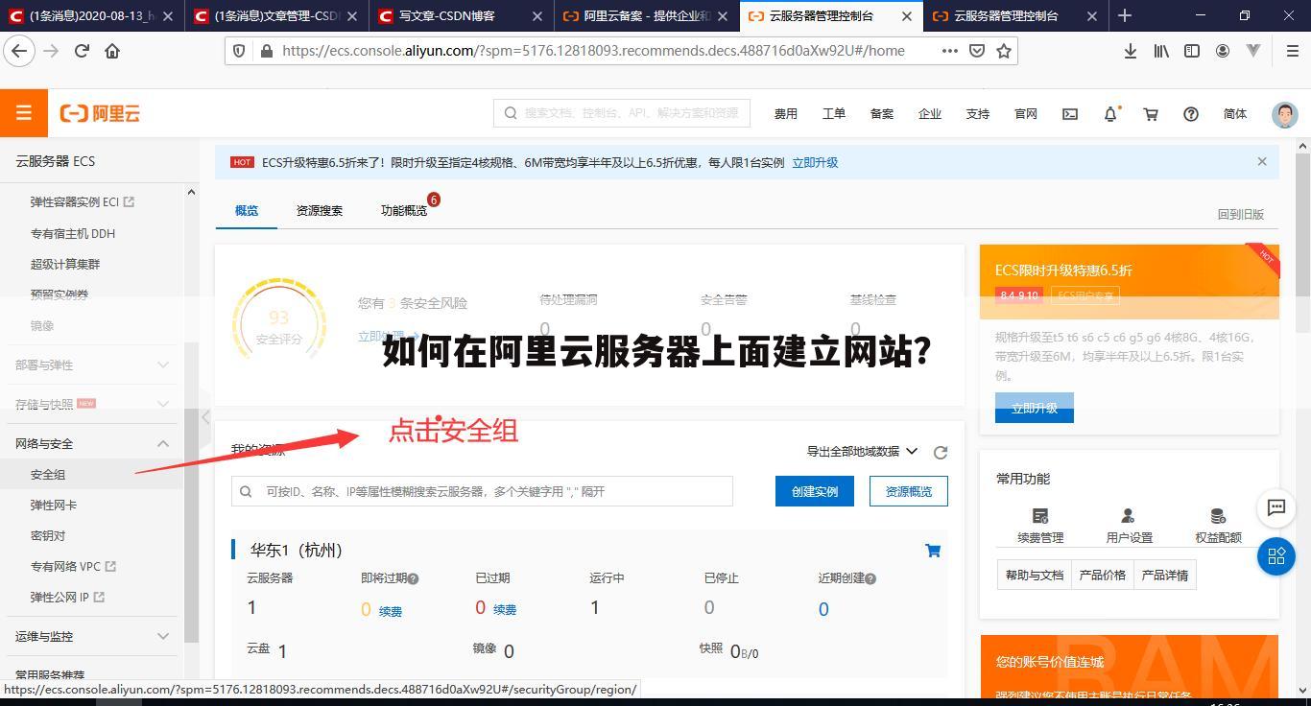Open the Cloud Shell terminal icon
Viewport: 1311px width, 706px height.
1070,113
